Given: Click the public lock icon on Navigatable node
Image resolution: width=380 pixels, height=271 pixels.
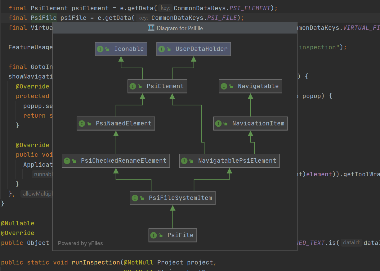Looking at the screenshot, I should click(231, 86).
